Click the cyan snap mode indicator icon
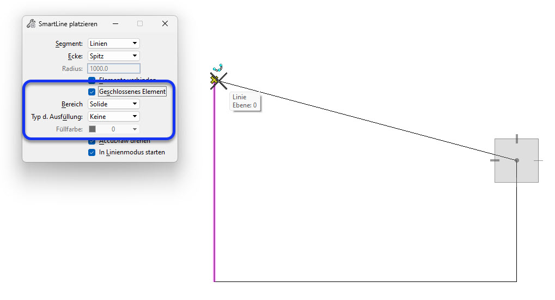 click(218, 68)
